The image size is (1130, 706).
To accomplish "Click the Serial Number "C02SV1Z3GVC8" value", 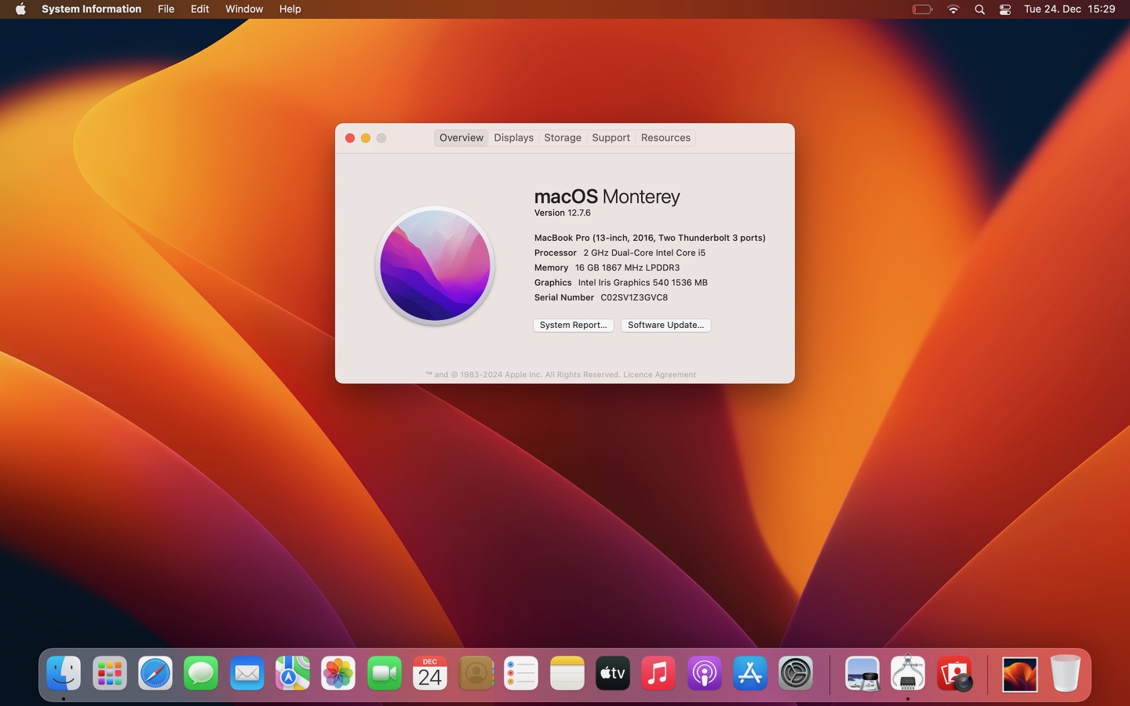I will coord(634,297).
